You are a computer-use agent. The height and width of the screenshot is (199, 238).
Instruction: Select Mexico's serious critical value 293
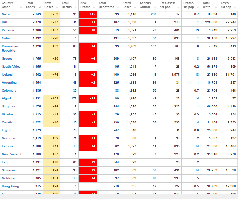pos(154,14)
